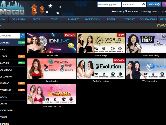This screenshot has height=125, width=166.
Task: Click the search magnifier button
Action: [x=22, y=36]
